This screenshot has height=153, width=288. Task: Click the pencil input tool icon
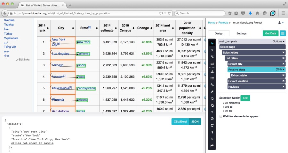[212, 92]
